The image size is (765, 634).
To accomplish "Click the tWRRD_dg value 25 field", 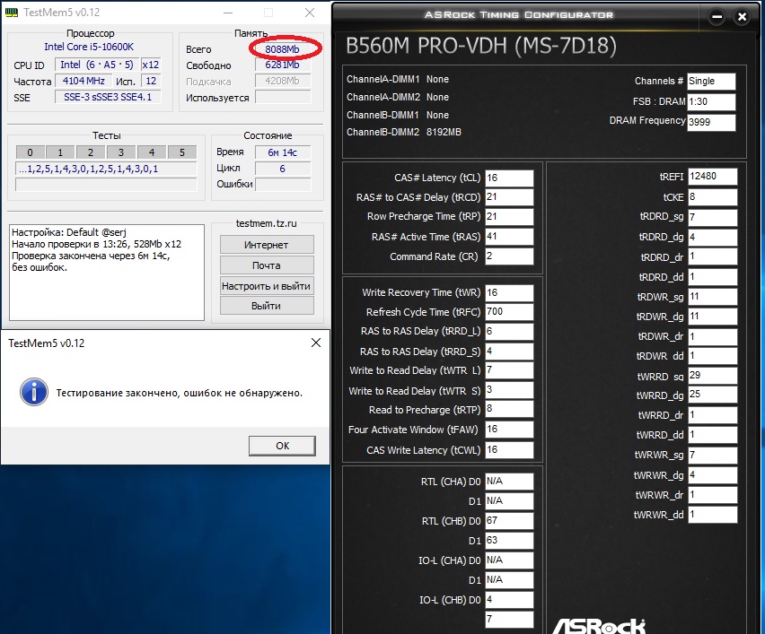I will (712, 395).
